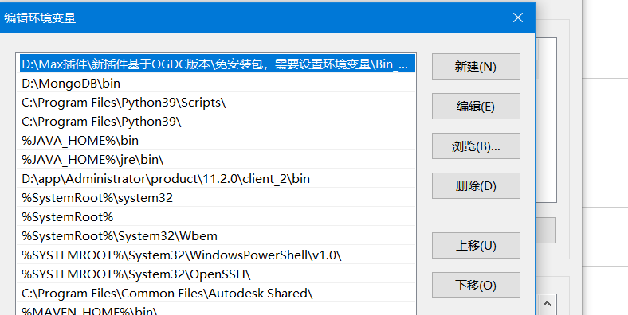This screenshot has height=315, width=628.
Task: Click the scrollbar up arrow behind dialog
Action: point(547,304)
